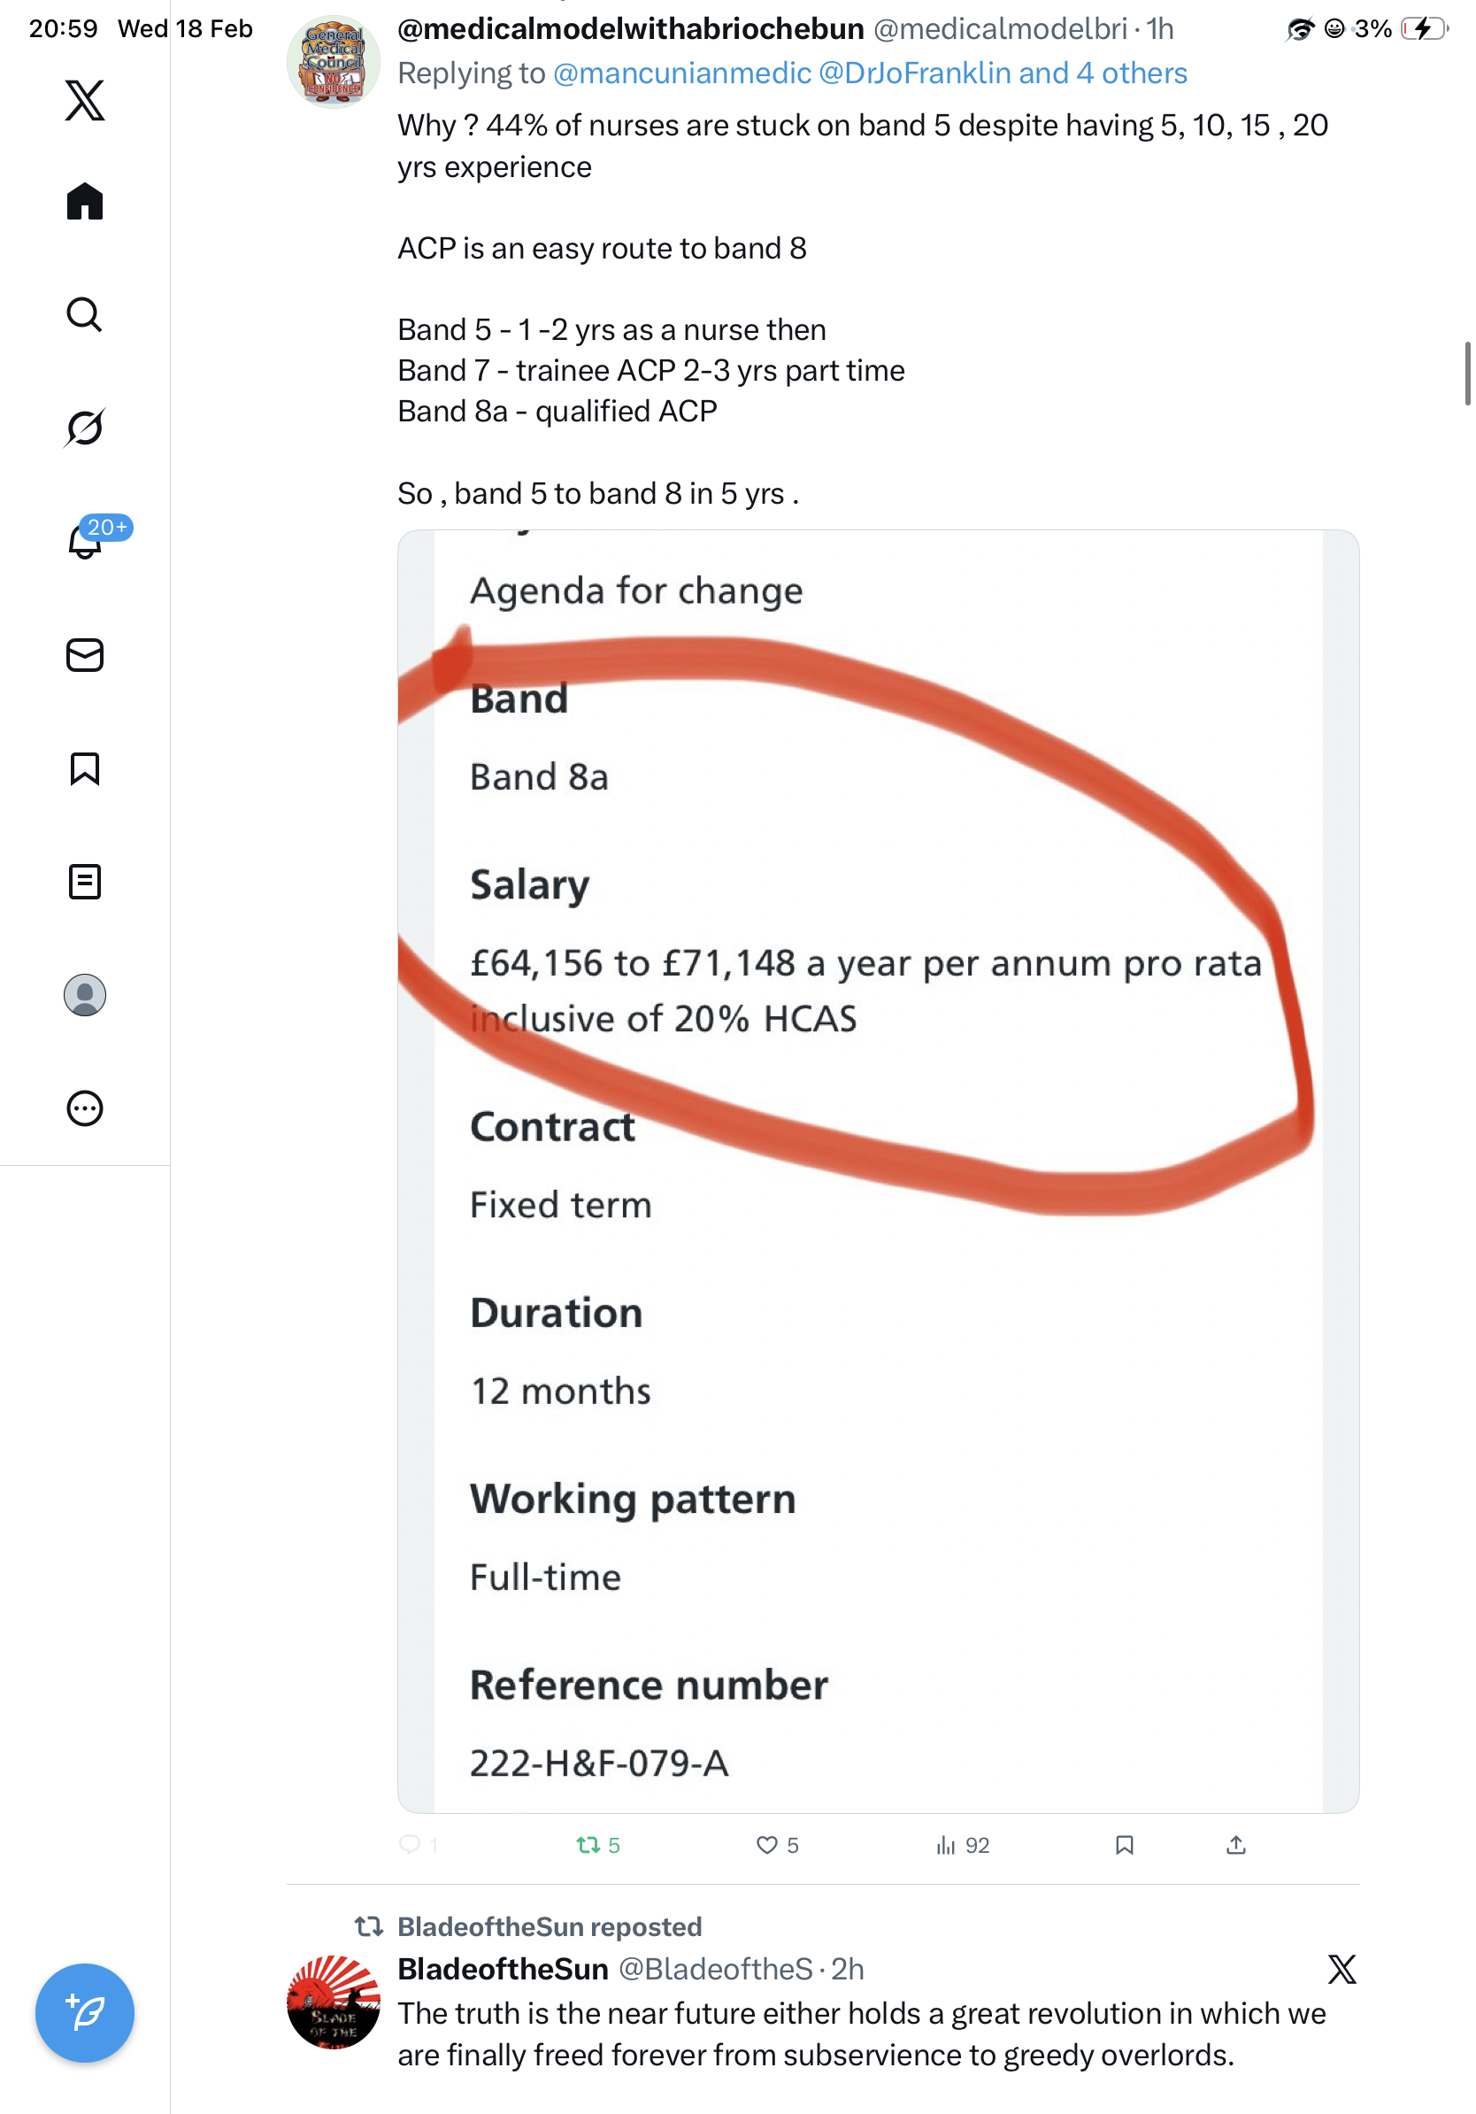
Task: Open BladeoftheSun profile avatar
Action: coord(333,2002)
